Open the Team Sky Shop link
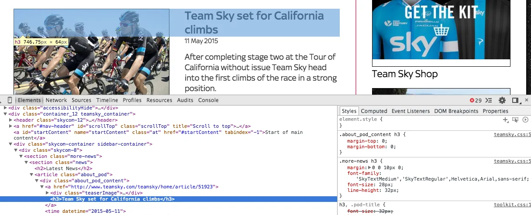This screenshot has width=531, height=215. 405,74
